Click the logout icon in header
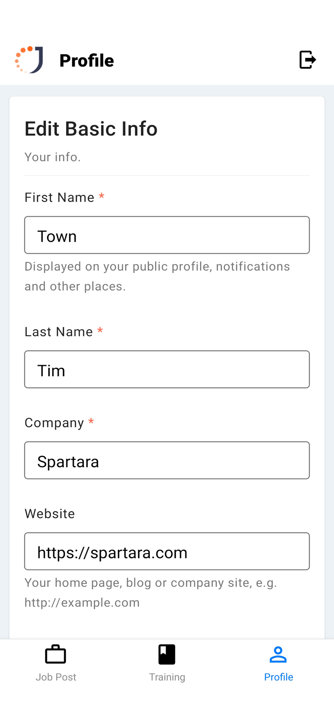334x723 pixels. (x=308, y=60)
